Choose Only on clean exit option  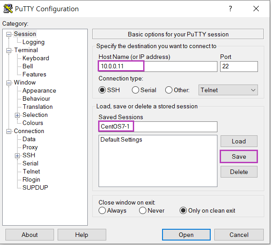[x=183, y=210]
